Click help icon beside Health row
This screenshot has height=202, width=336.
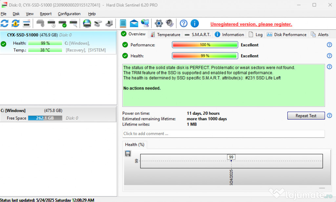(329, 56)
